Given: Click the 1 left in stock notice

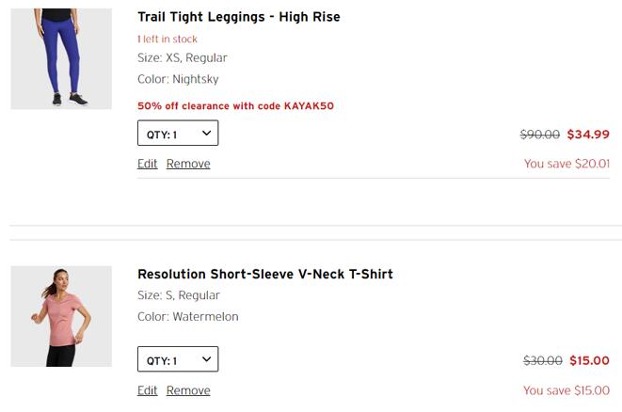Looking at the screenshot, I should click(167, 40).
